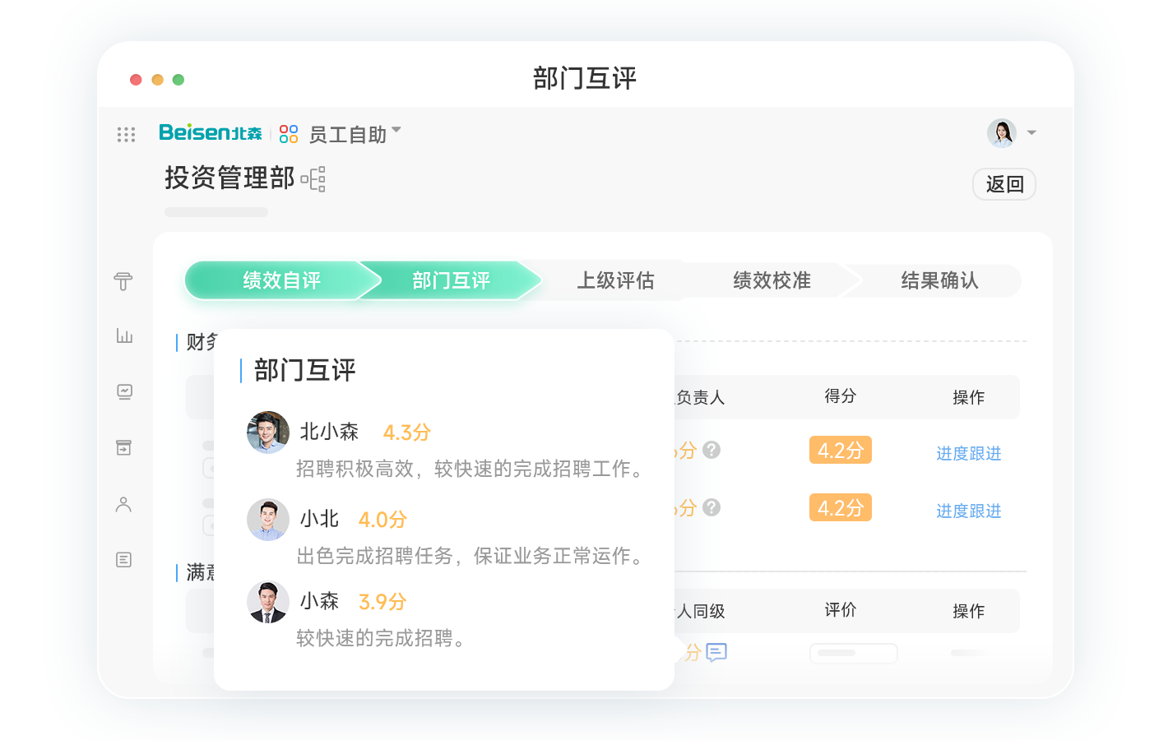Click 北小森's avatar photo
The image size is (1168, 740).
tap(268, 432)
